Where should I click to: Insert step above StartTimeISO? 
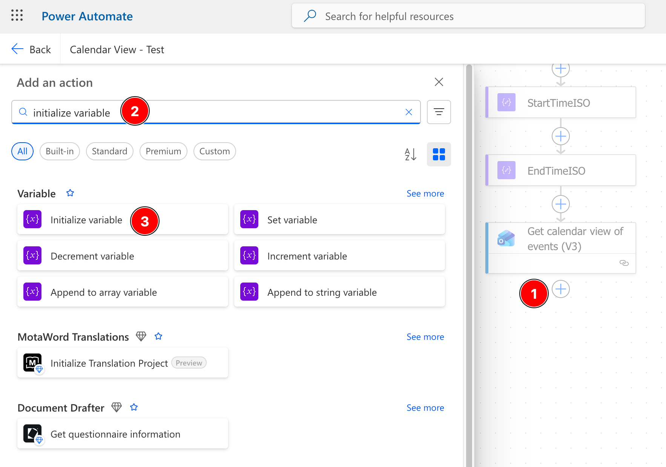(561, 69)
